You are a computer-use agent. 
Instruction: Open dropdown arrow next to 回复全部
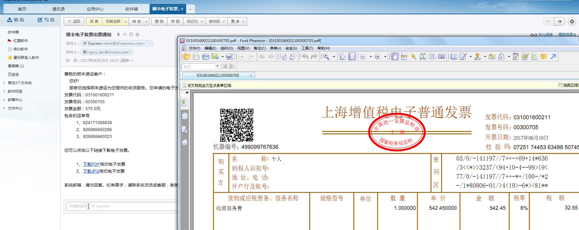coord(125,22)
